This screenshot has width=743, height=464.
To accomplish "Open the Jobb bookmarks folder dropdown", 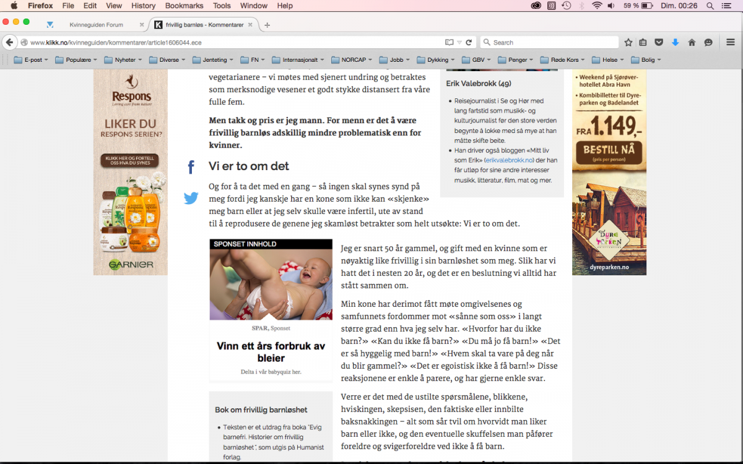I will coord(392,60).
